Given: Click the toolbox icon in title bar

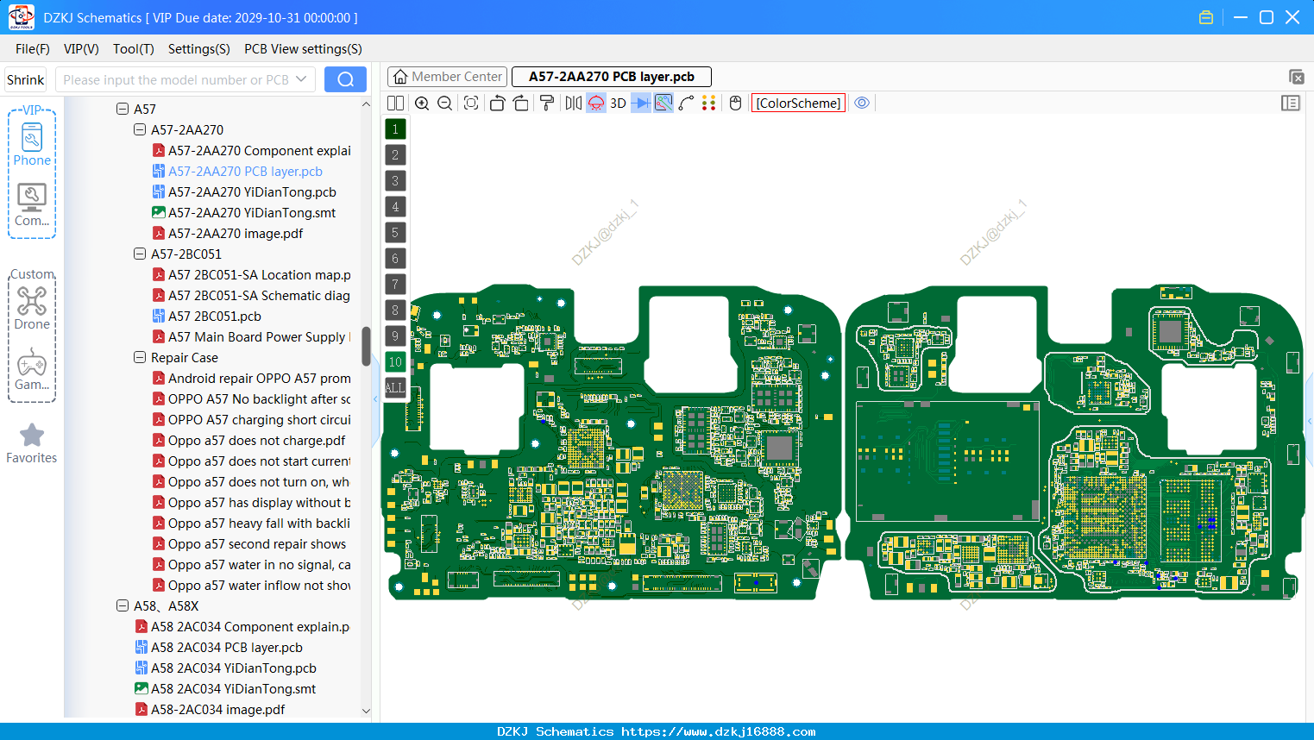Looking at the screenshot, I should [x=1206, y=17].
